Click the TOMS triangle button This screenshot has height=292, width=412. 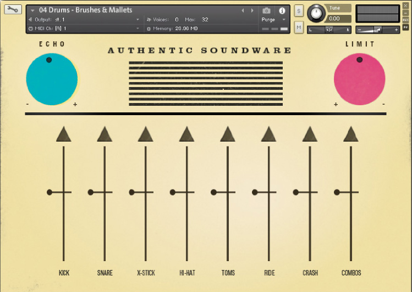[228, 134]
